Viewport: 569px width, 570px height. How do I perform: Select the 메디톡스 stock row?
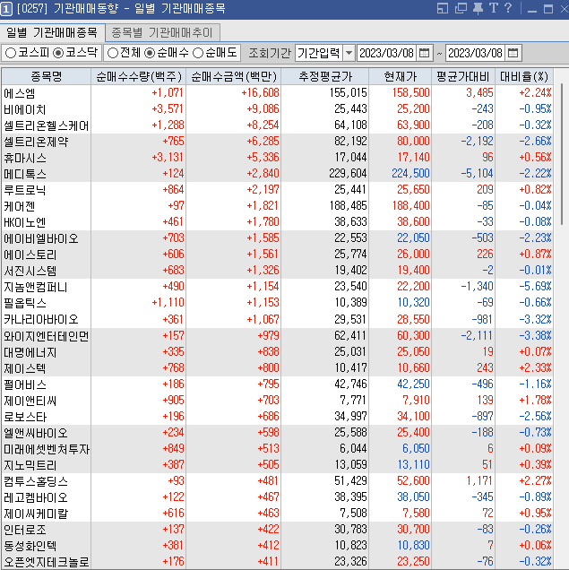(278, 174)
